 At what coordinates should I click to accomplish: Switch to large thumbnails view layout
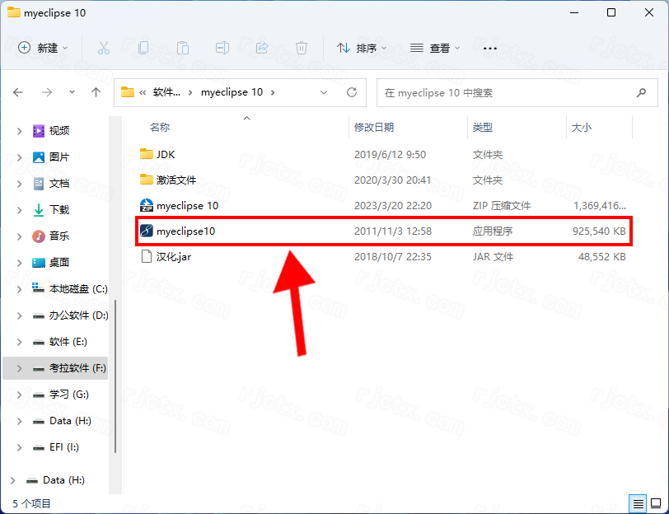click(x=656, y=502)
